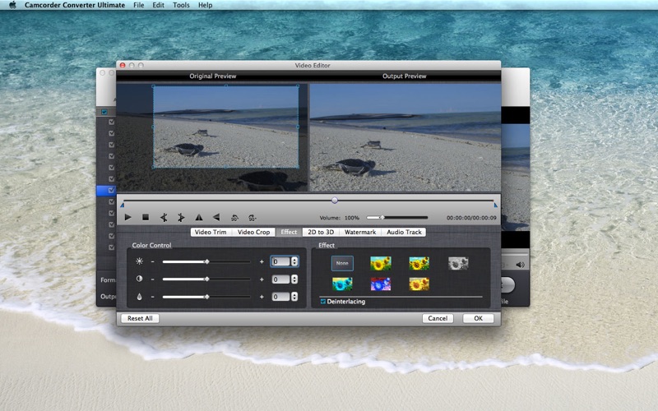Play the video preview
Image resolution: width=658 pixels, height=411 pixels.
[128, 217]
